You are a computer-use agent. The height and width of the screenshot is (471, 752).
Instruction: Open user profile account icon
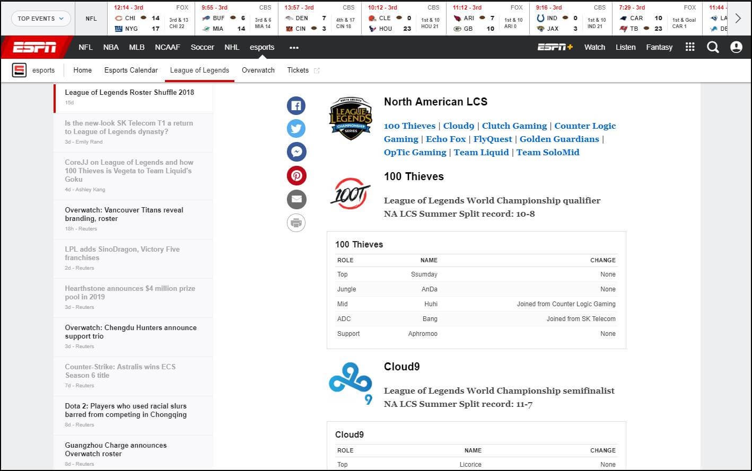click(736, 47)
